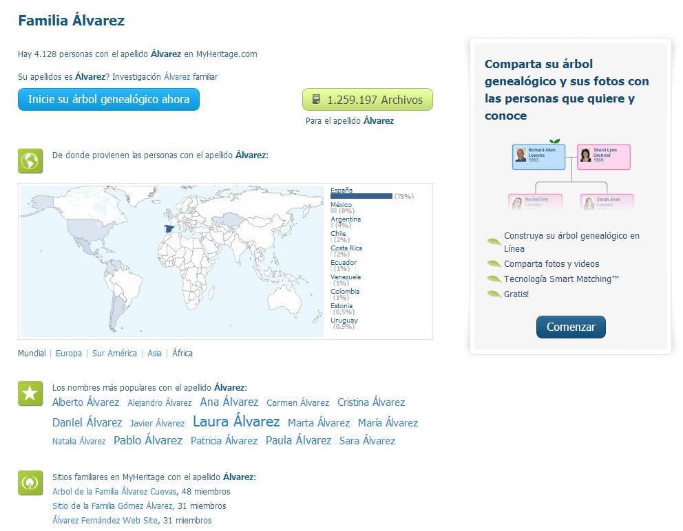Open the Álvarez investigation link
This screenshot has height=531, width=683.
(177, 77)
